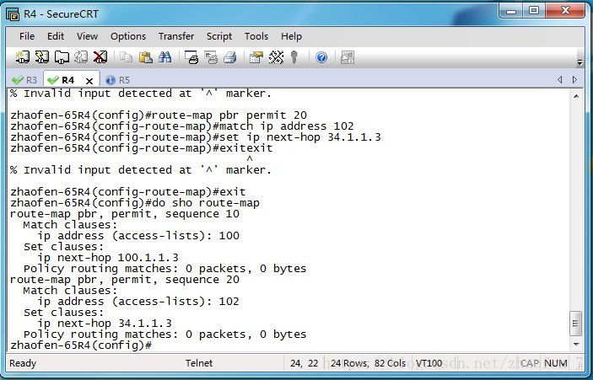Switch to the R5 session tab
The image size is (593, 380).
pyautogui.click(x=118, y=80)
